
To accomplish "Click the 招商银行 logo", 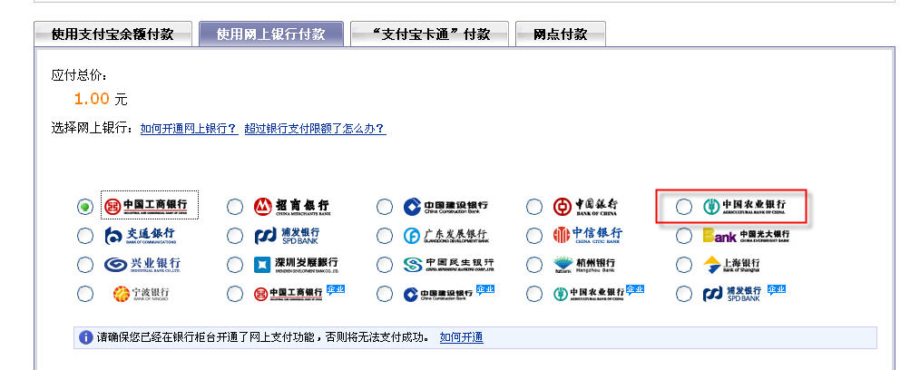I will point(292,207).
